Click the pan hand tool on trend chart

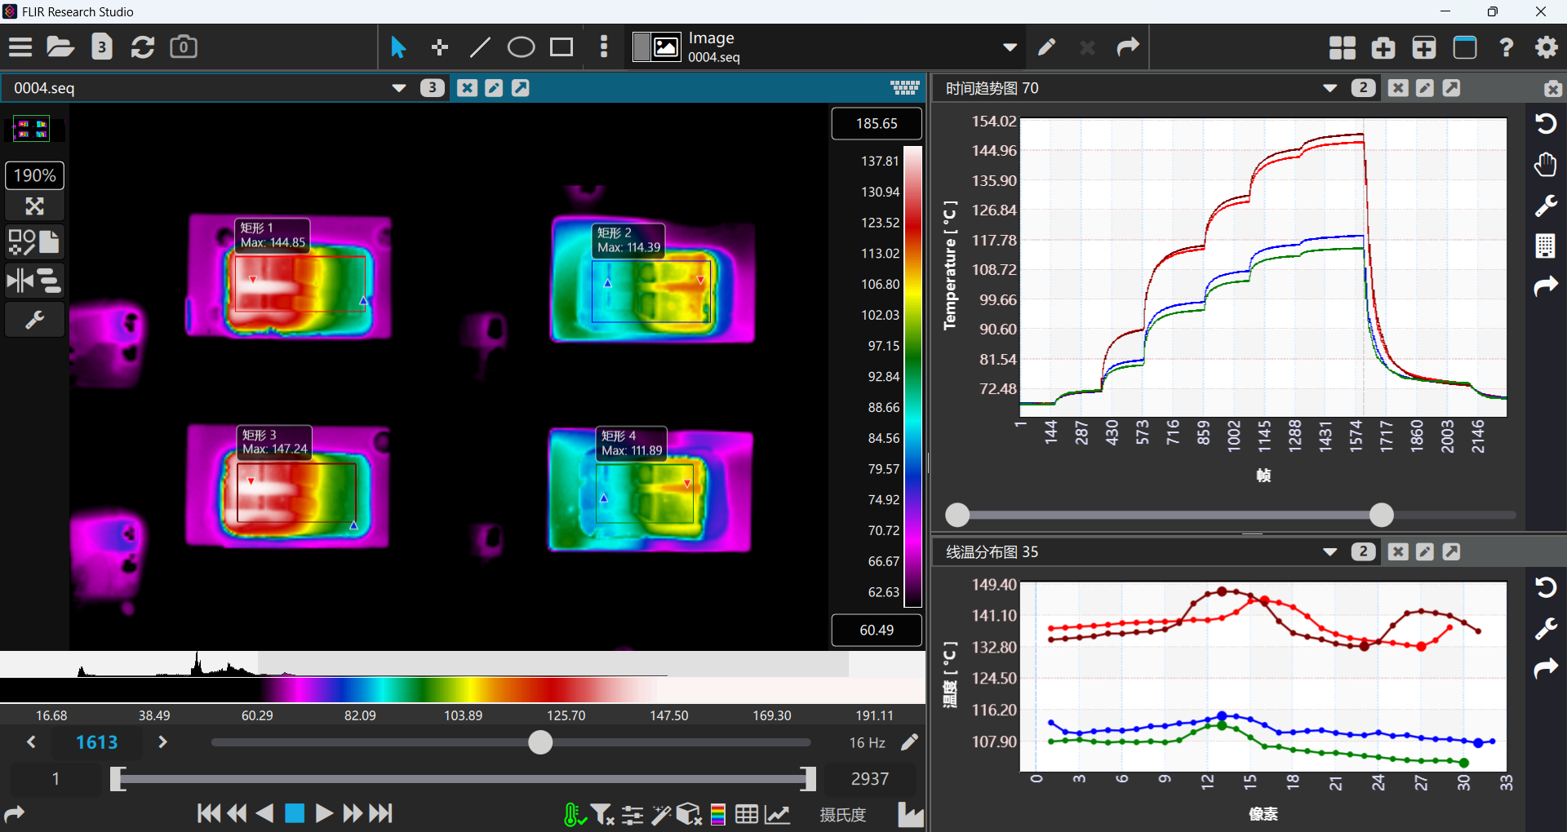(1545, 165)
